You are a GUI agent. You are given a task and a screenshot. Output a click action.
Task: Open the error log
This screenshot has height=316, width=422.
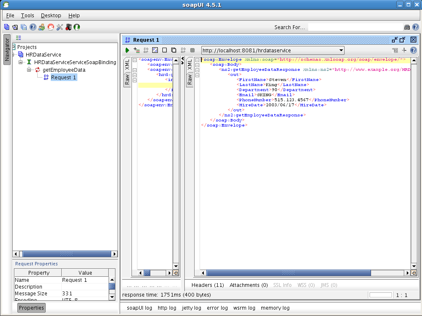pyautogui.click(x=217, y=308)
